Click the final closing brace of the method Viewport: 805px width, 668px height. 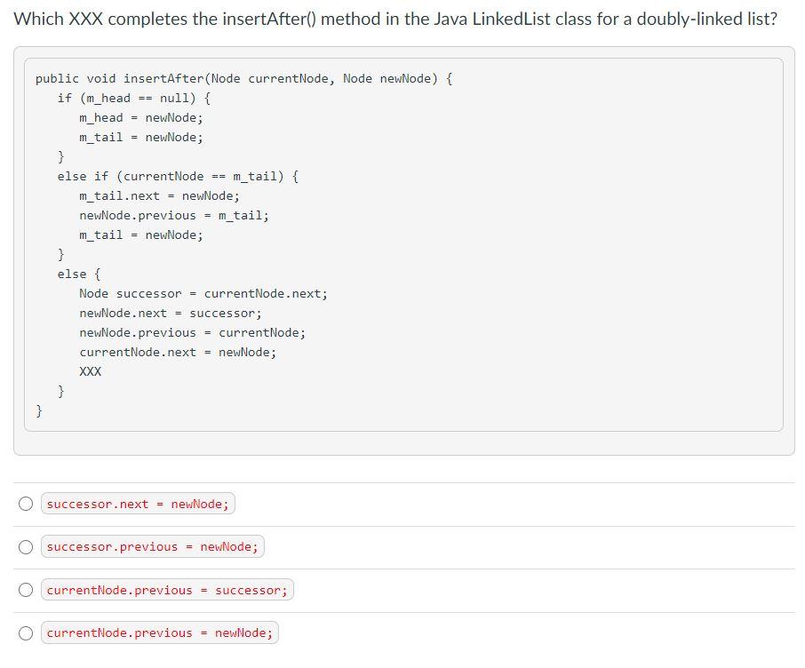39,410
